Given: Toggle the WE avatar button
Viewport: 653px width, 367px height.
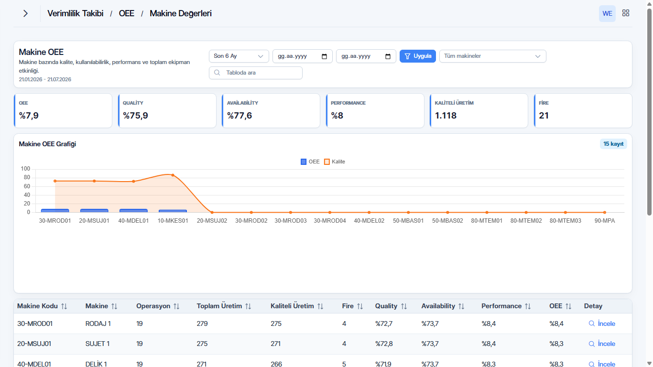Looking at the screenshot, I should click(607, 13).
